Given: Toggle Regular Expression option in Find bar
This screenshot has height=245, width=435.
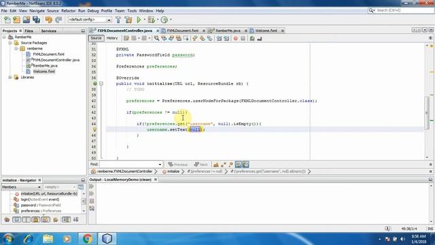Looking at the screenshot, I should tap(231, 165).
